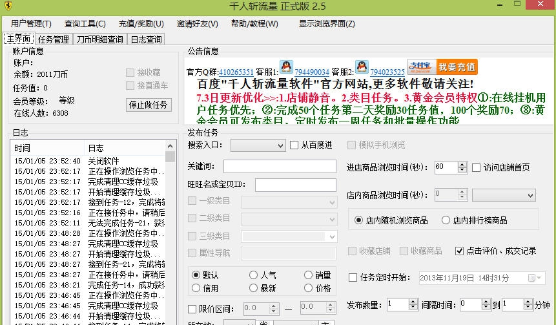Click the log list scroll-up arrow
This screenshot has width=556, height=325.
(170, 146)
